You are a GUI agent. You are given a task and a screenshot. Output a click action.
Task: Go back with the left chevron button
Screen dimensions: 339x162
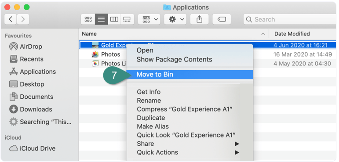coord(11,19)
